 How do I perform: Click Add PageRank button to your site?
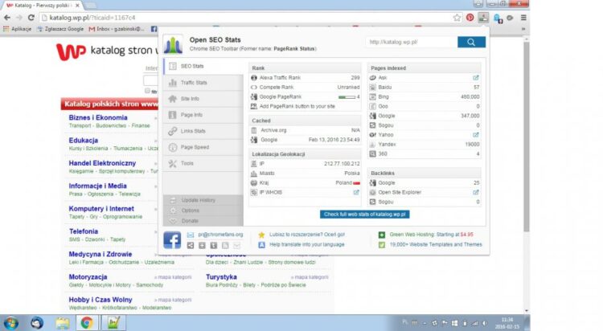point(297,107)
